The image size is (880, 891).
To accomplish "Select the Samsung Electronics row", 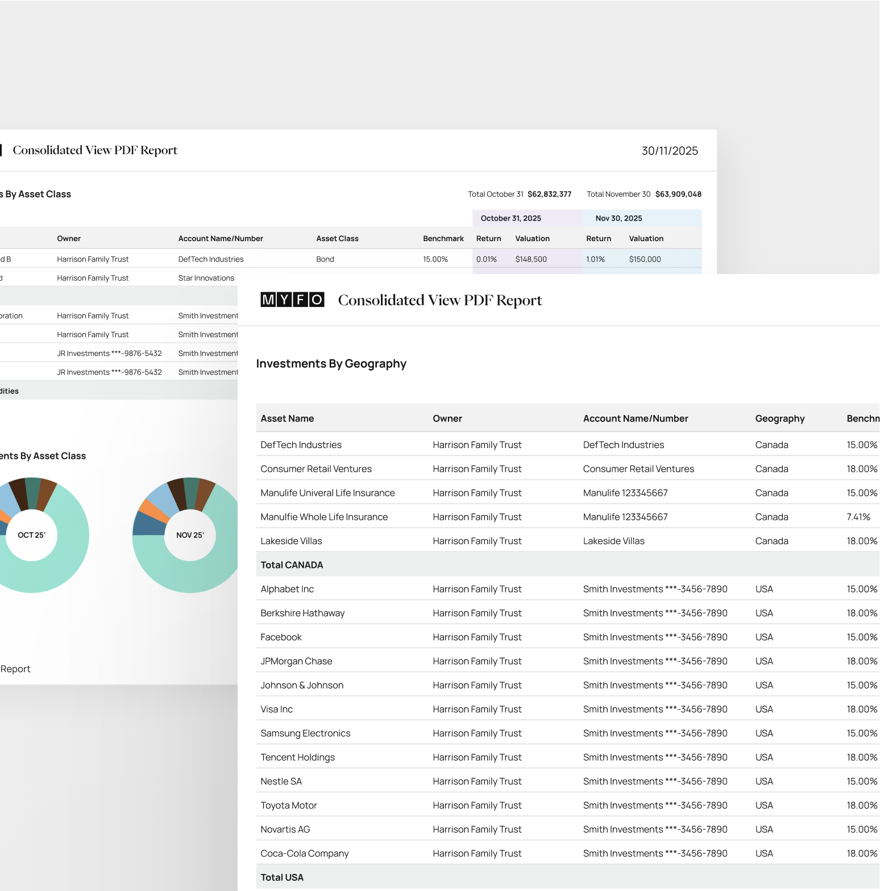I will [567, 733].
